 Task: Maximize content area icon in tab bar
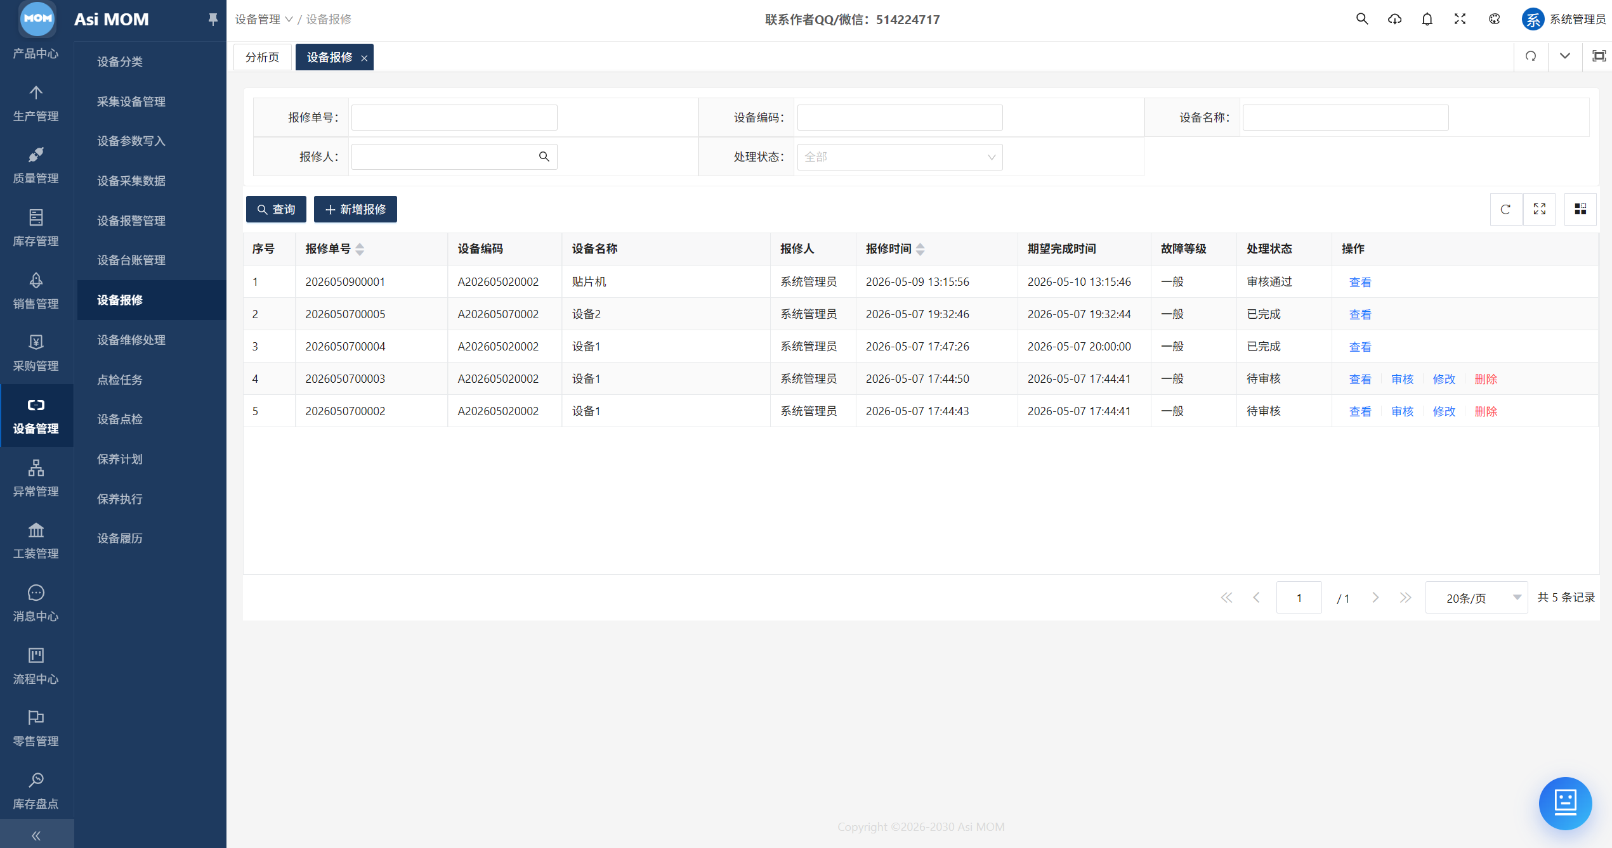[x=1599, y=56]
